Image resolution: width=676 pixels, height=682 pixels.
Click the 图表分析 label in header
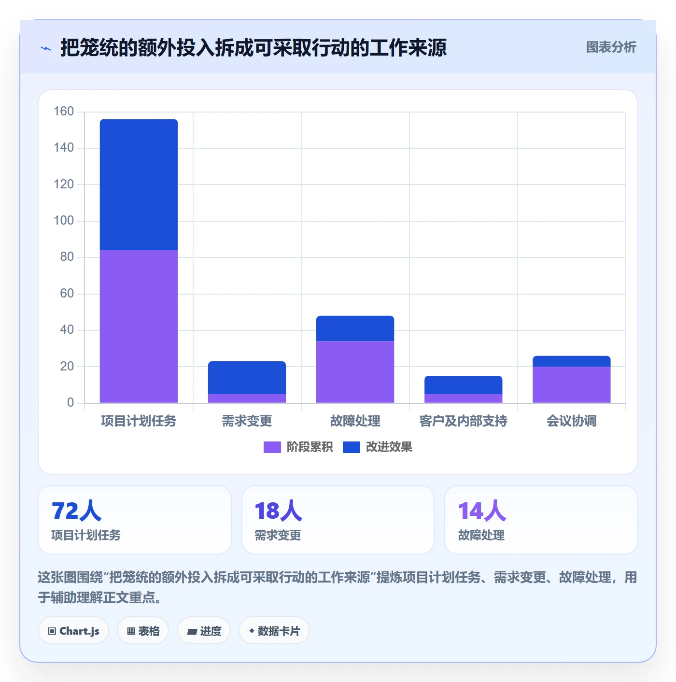click(x=611, y=47)
